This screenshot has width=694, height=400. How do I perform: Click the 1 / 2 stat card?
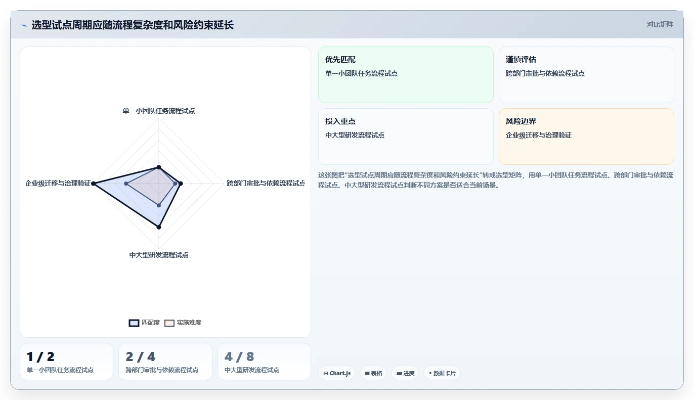(x=66, y=362)
